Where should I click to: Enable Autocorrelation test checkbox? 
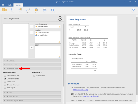(5, 76)
